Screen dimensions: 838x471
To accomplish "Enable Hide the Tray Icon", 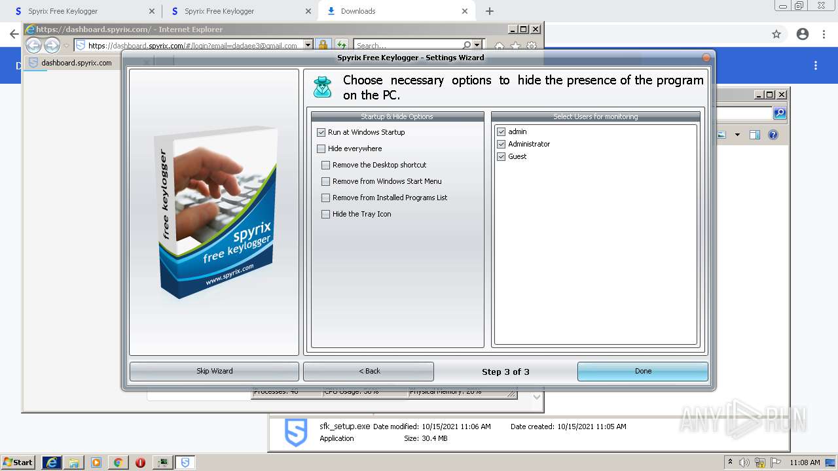I will click(x=325, y=214).
